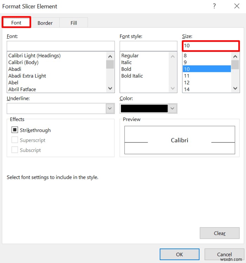246x263 pixels.
Task: Select Calibri Light (Headings) font
Action: (x=34, y=55)
